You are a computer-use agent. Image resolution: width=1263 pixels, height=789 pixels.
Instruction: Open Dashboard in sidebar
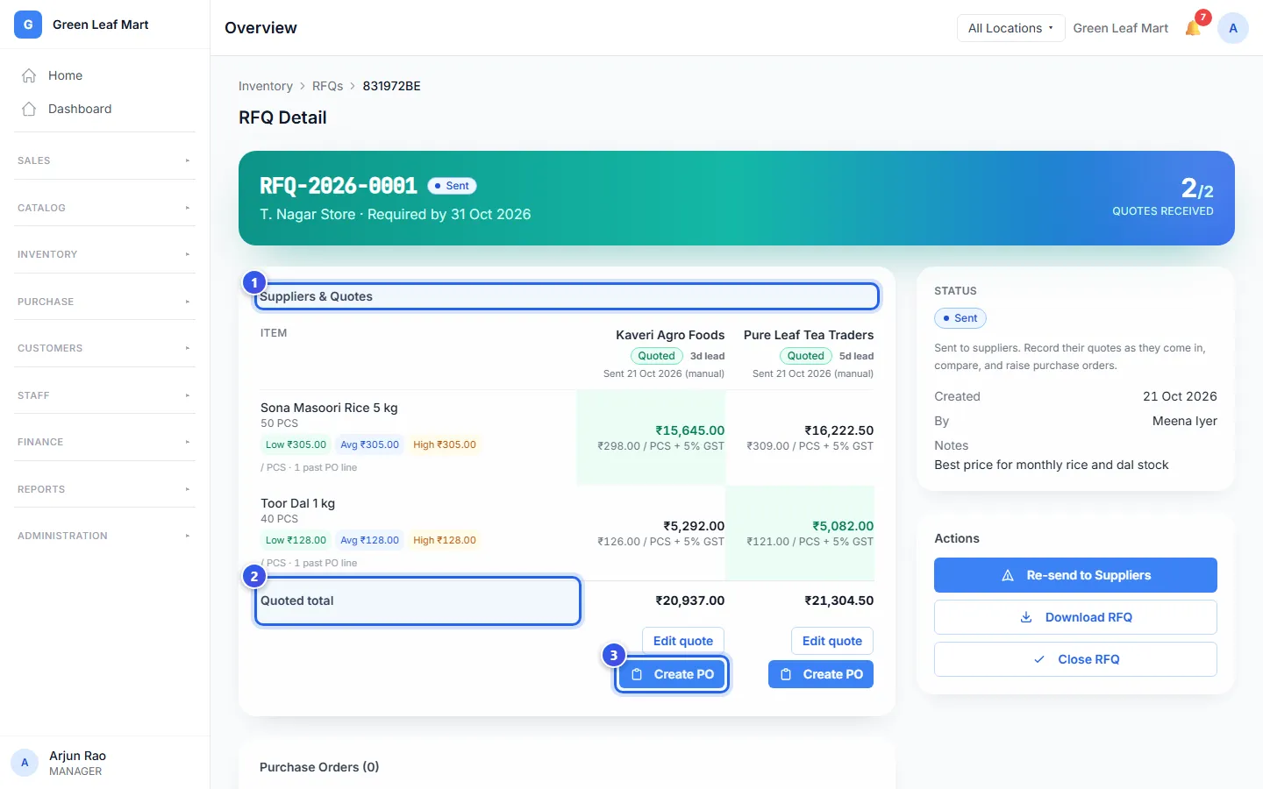pyautogui.click(x=104, y=109)
